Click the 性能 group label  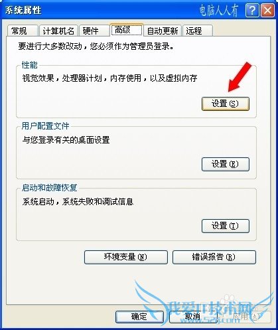30,65
